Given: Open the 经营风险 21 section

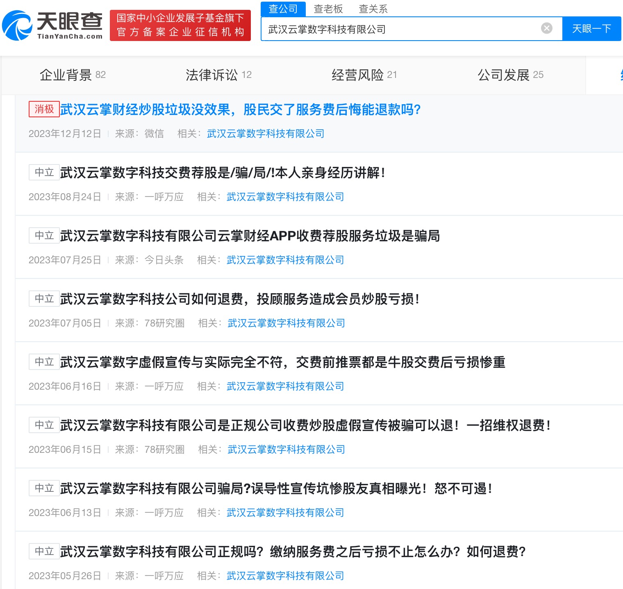Looking at the screenshot, I should 364,75.
